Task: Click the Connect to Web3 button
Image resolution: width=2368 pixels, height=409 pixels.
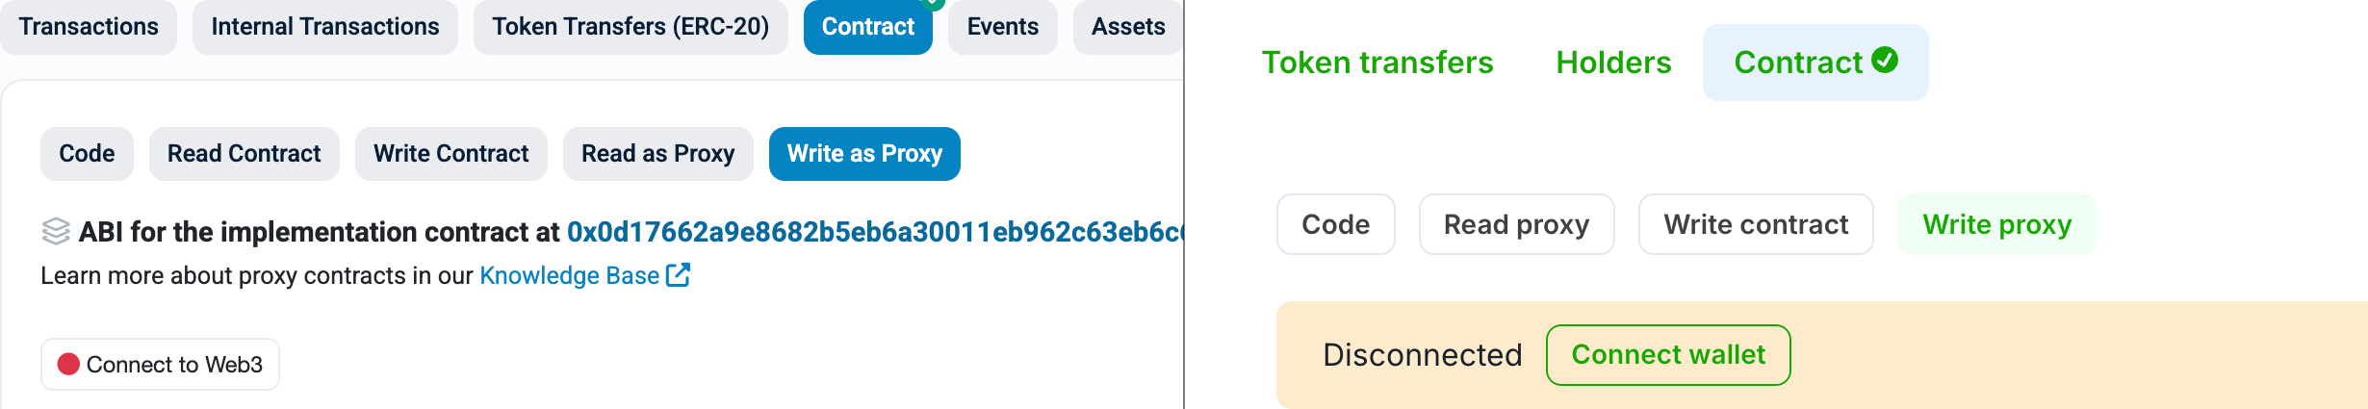Action: pyautogui.click(x=160, y=365)
